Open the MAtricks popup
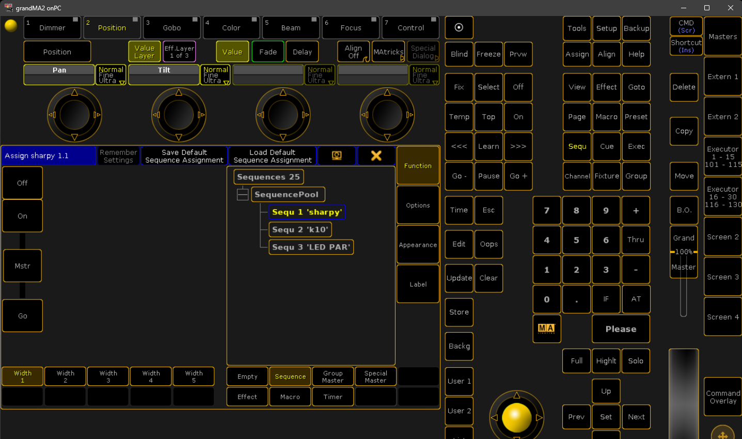Screen dimensions: 742x439 [x=388, y=52]
